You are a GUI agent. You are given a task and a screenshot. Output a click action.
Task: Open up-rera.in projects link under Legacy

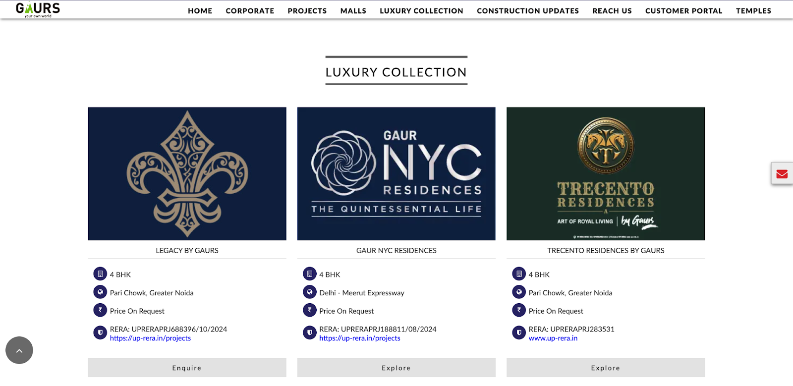[x=150, y=338]
